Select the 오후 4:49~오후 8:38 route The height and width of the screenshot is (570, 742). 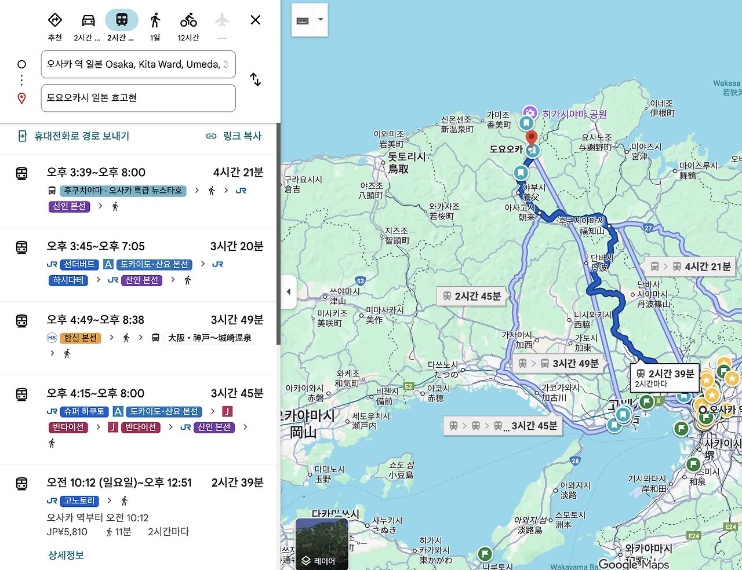coord(139,338)
